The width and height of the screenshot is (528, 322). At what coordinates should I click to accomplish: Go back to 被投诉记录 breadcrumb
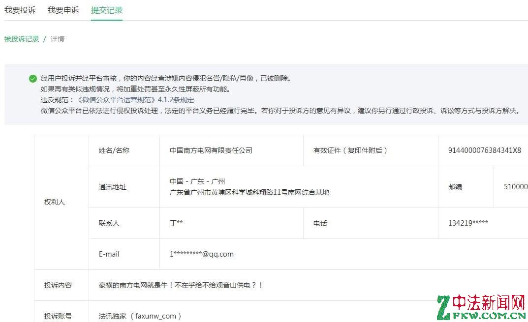pyautogui.click(x=22, y=39)
